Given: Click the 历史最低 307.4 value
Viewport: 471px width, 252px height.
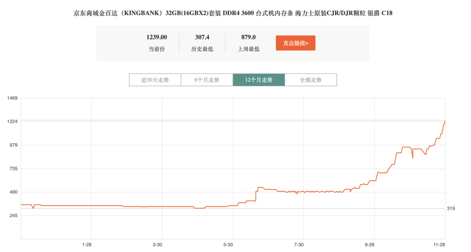Looking at the screenshot, I should pos(202,37).
